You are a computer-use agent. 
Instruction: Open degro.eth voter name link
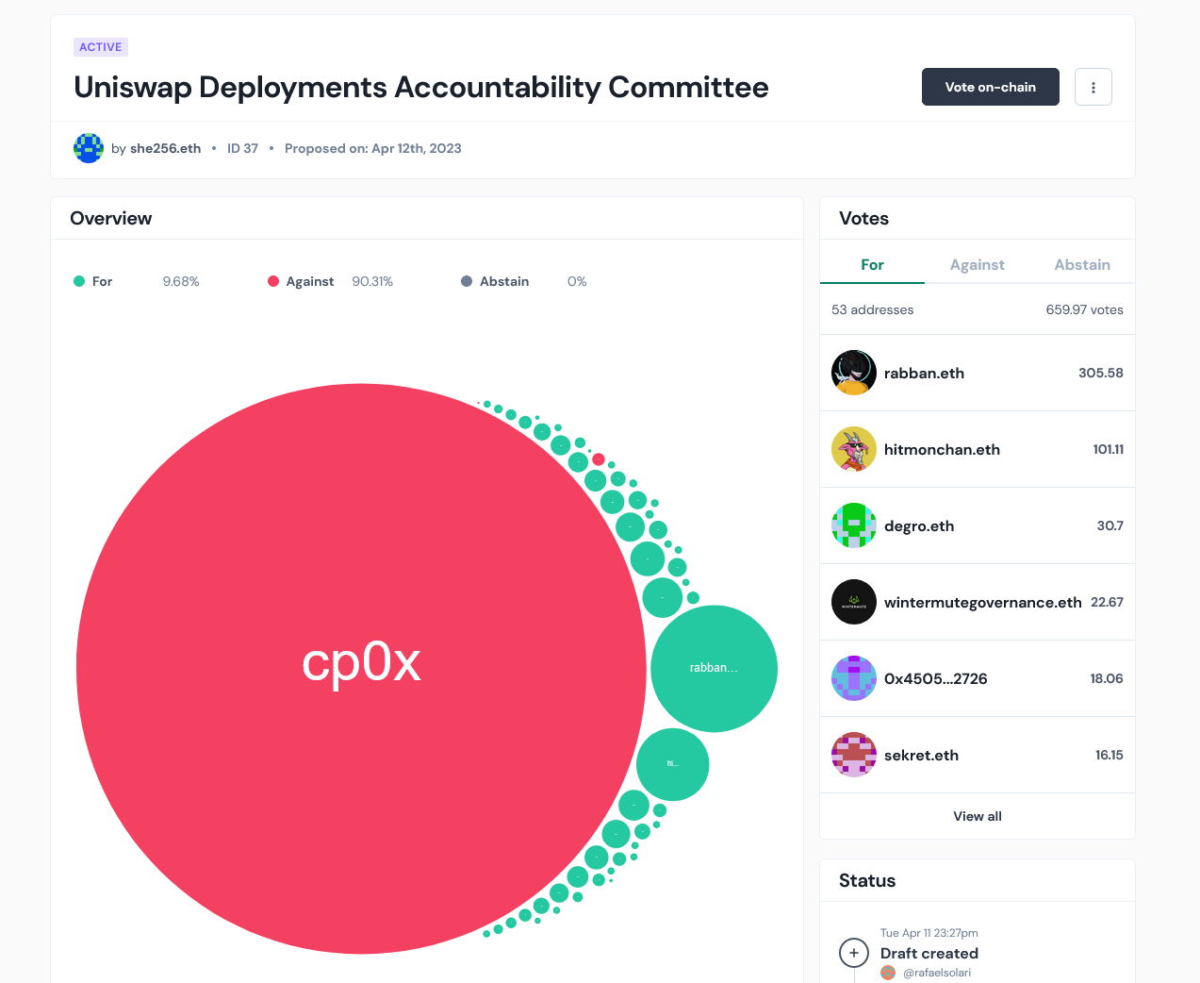coord(919,525)
